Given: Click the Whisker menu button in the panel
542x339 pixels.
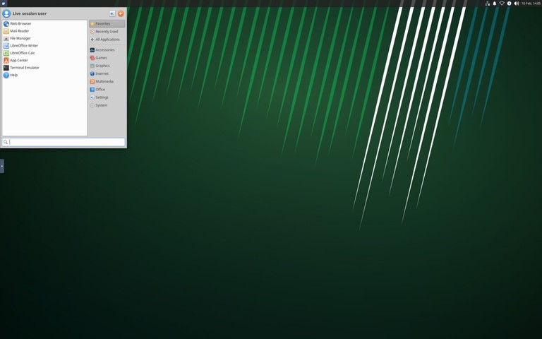Looking at the screenshot, I should tap(4, 3).
